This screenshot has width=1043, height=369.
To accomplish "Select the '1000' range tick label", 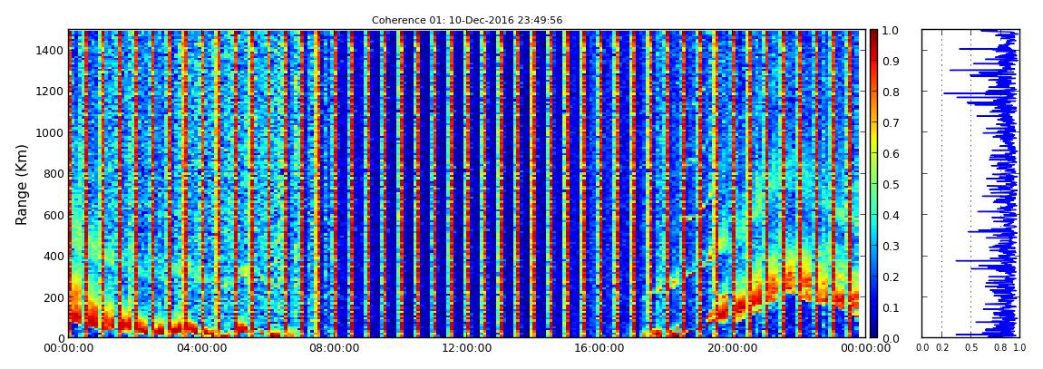I will click(50, 132).
